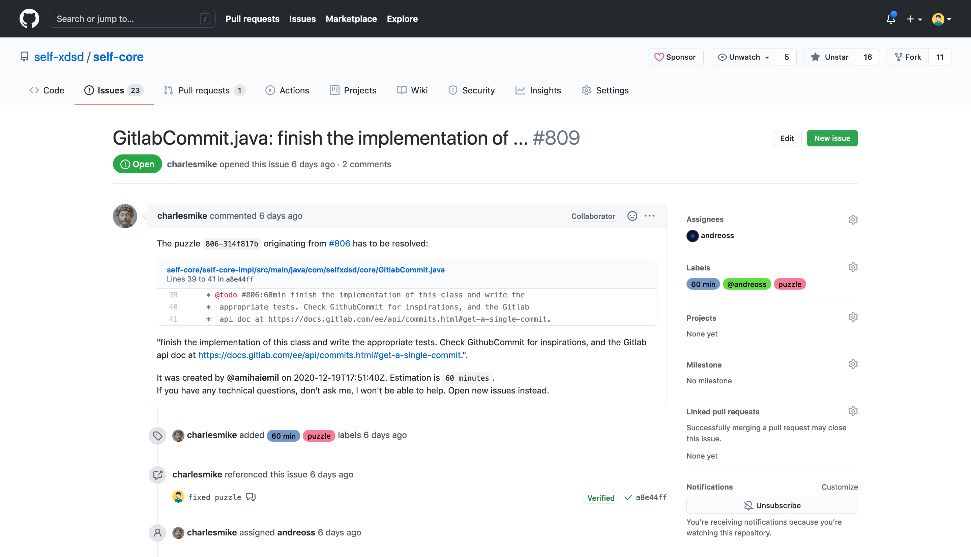Edit Assignees with the gear icon
Viewport: 971px width, 557px height.
853,219
